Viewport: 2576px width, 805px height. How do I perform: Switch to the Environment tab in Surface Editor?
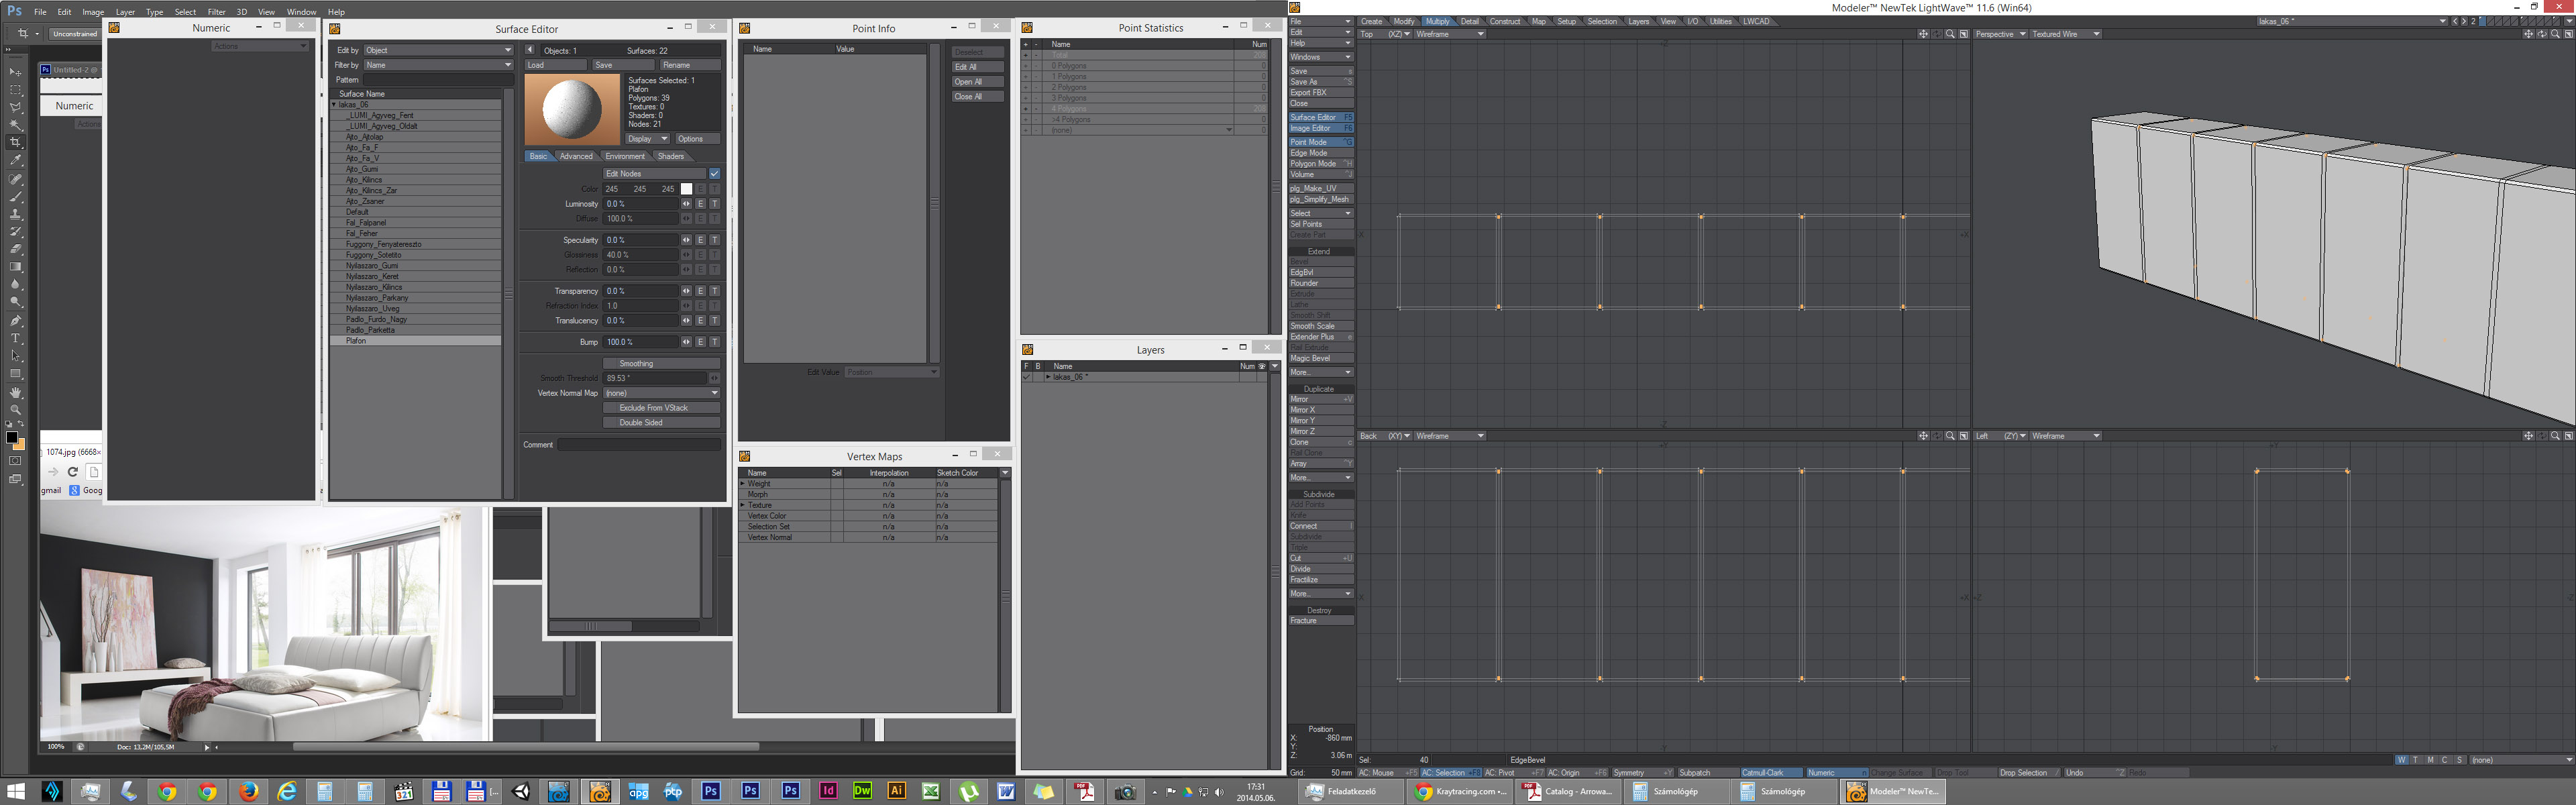point(625,157)
